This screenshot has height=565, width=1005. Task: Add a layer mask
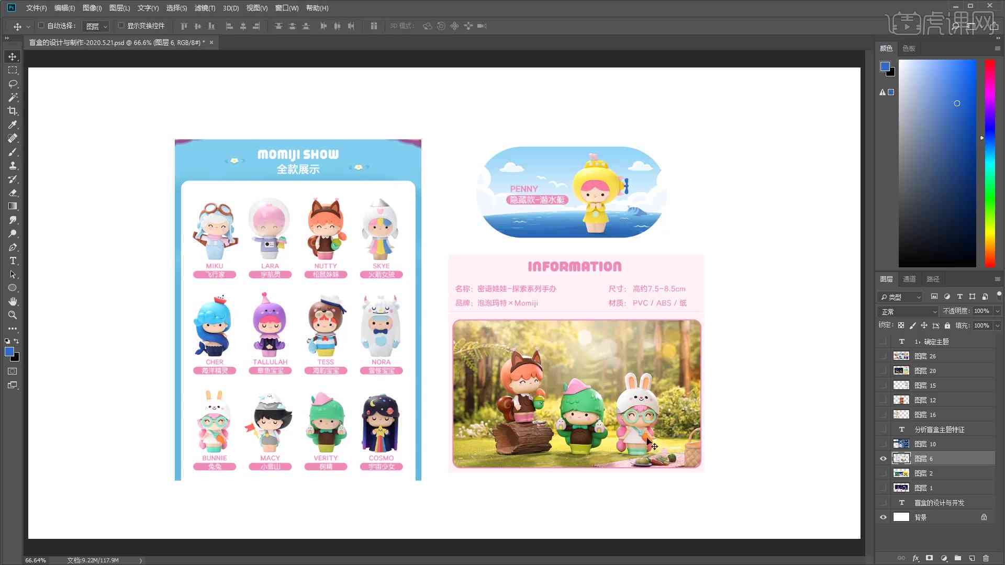[930, 558]
